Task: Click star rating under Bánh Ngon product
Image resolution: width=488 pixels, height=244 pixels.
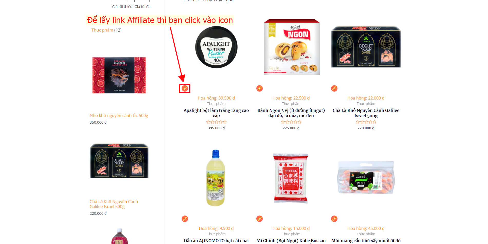Action: click(291, 122)
